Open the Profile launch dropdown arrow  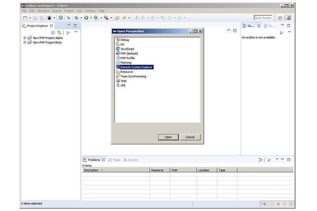tap(101, 18)
